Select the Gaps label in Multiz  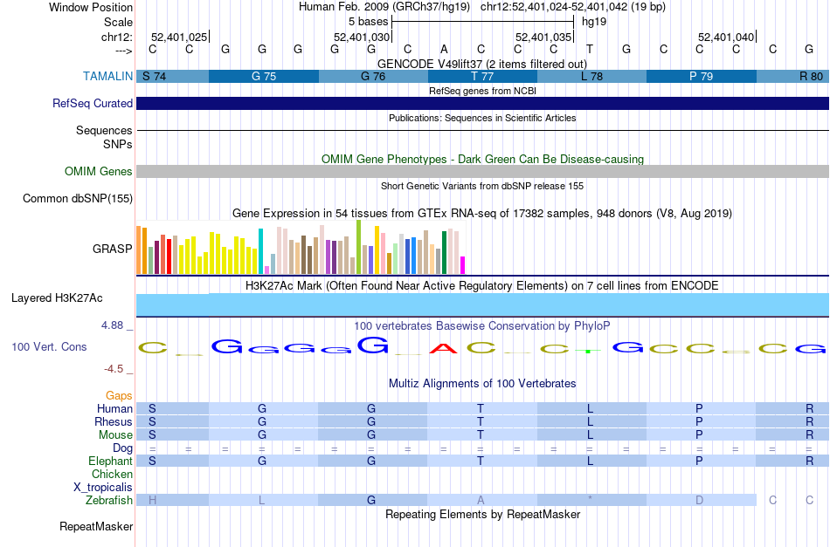119,395
